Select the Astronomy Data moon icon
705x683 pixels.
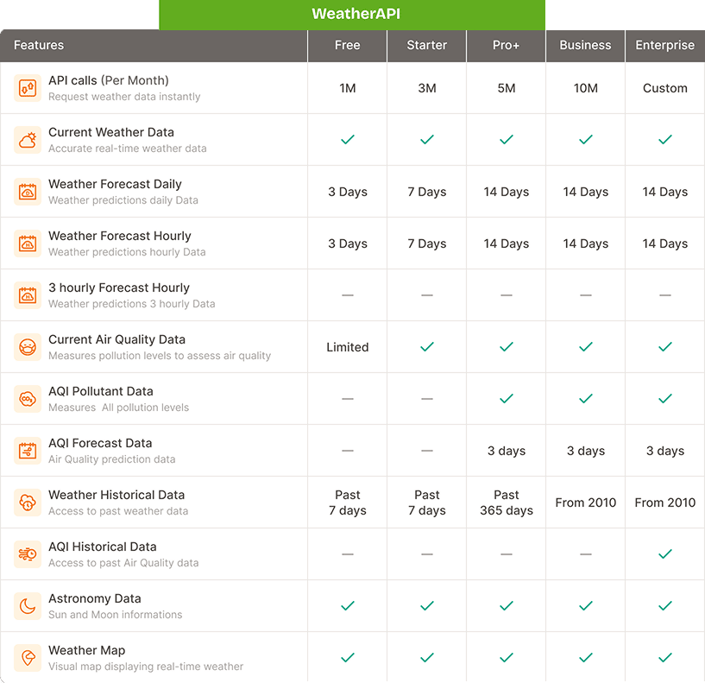[28, 606]
